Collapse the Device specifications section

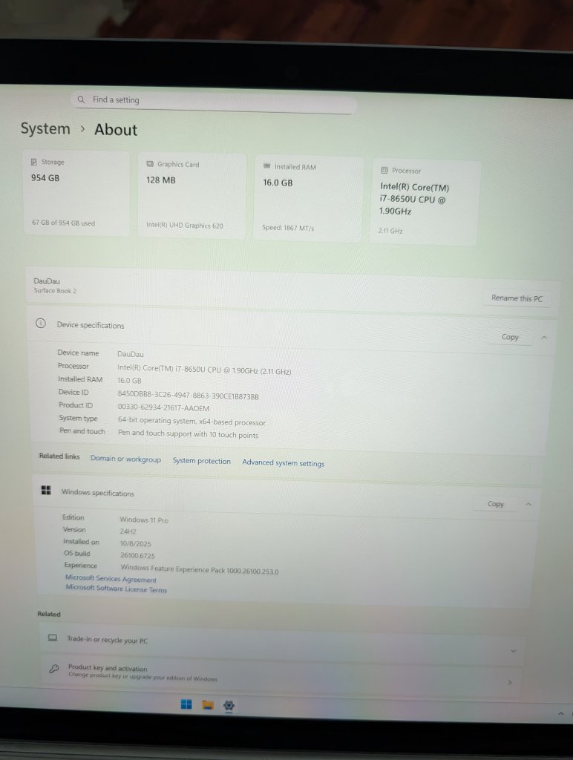point(543,338)
